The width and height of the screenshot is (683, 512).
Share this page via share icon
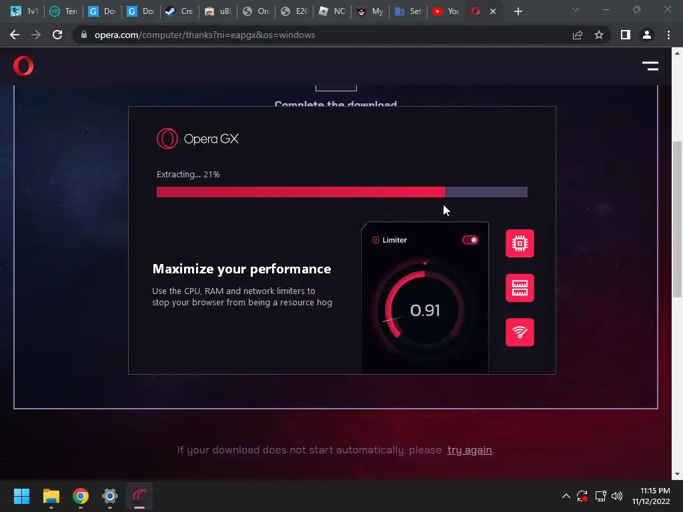tap(578, 35)
